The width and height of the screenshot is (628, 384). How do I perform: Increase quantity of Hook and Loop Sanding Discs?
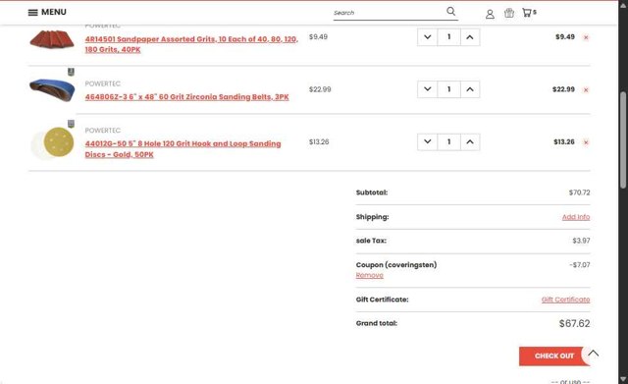470,141
